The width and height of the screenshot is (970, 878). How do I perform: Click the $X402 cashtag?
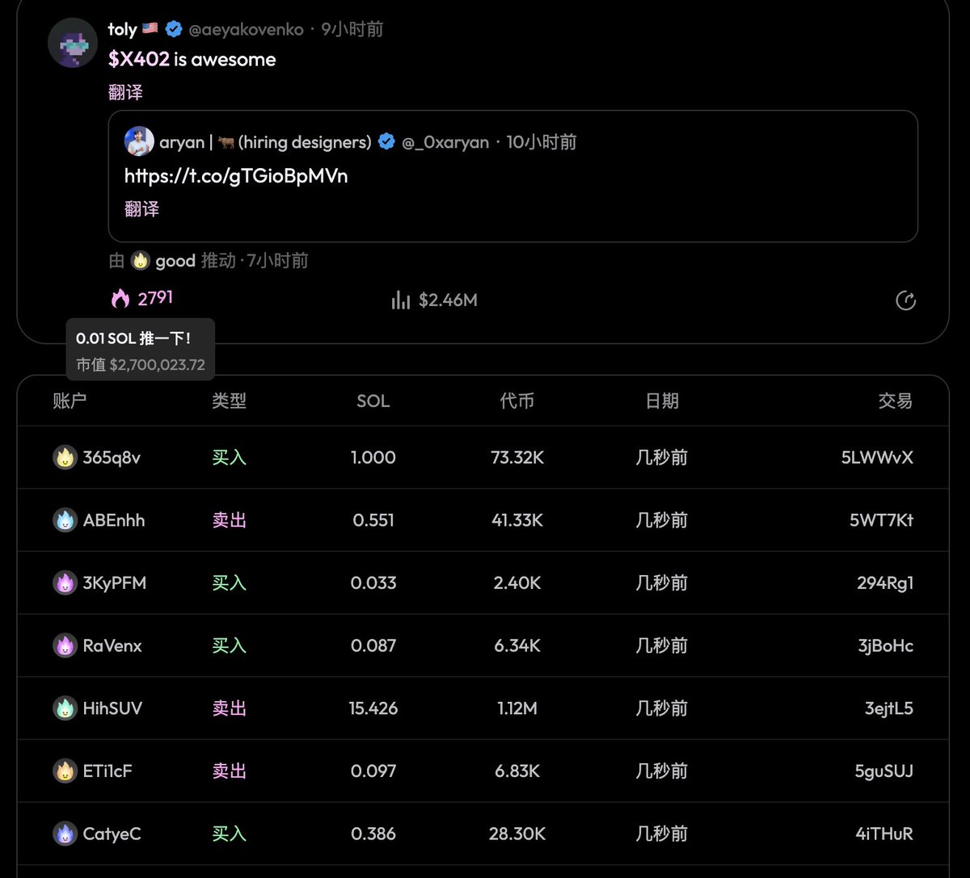point(138,60)
